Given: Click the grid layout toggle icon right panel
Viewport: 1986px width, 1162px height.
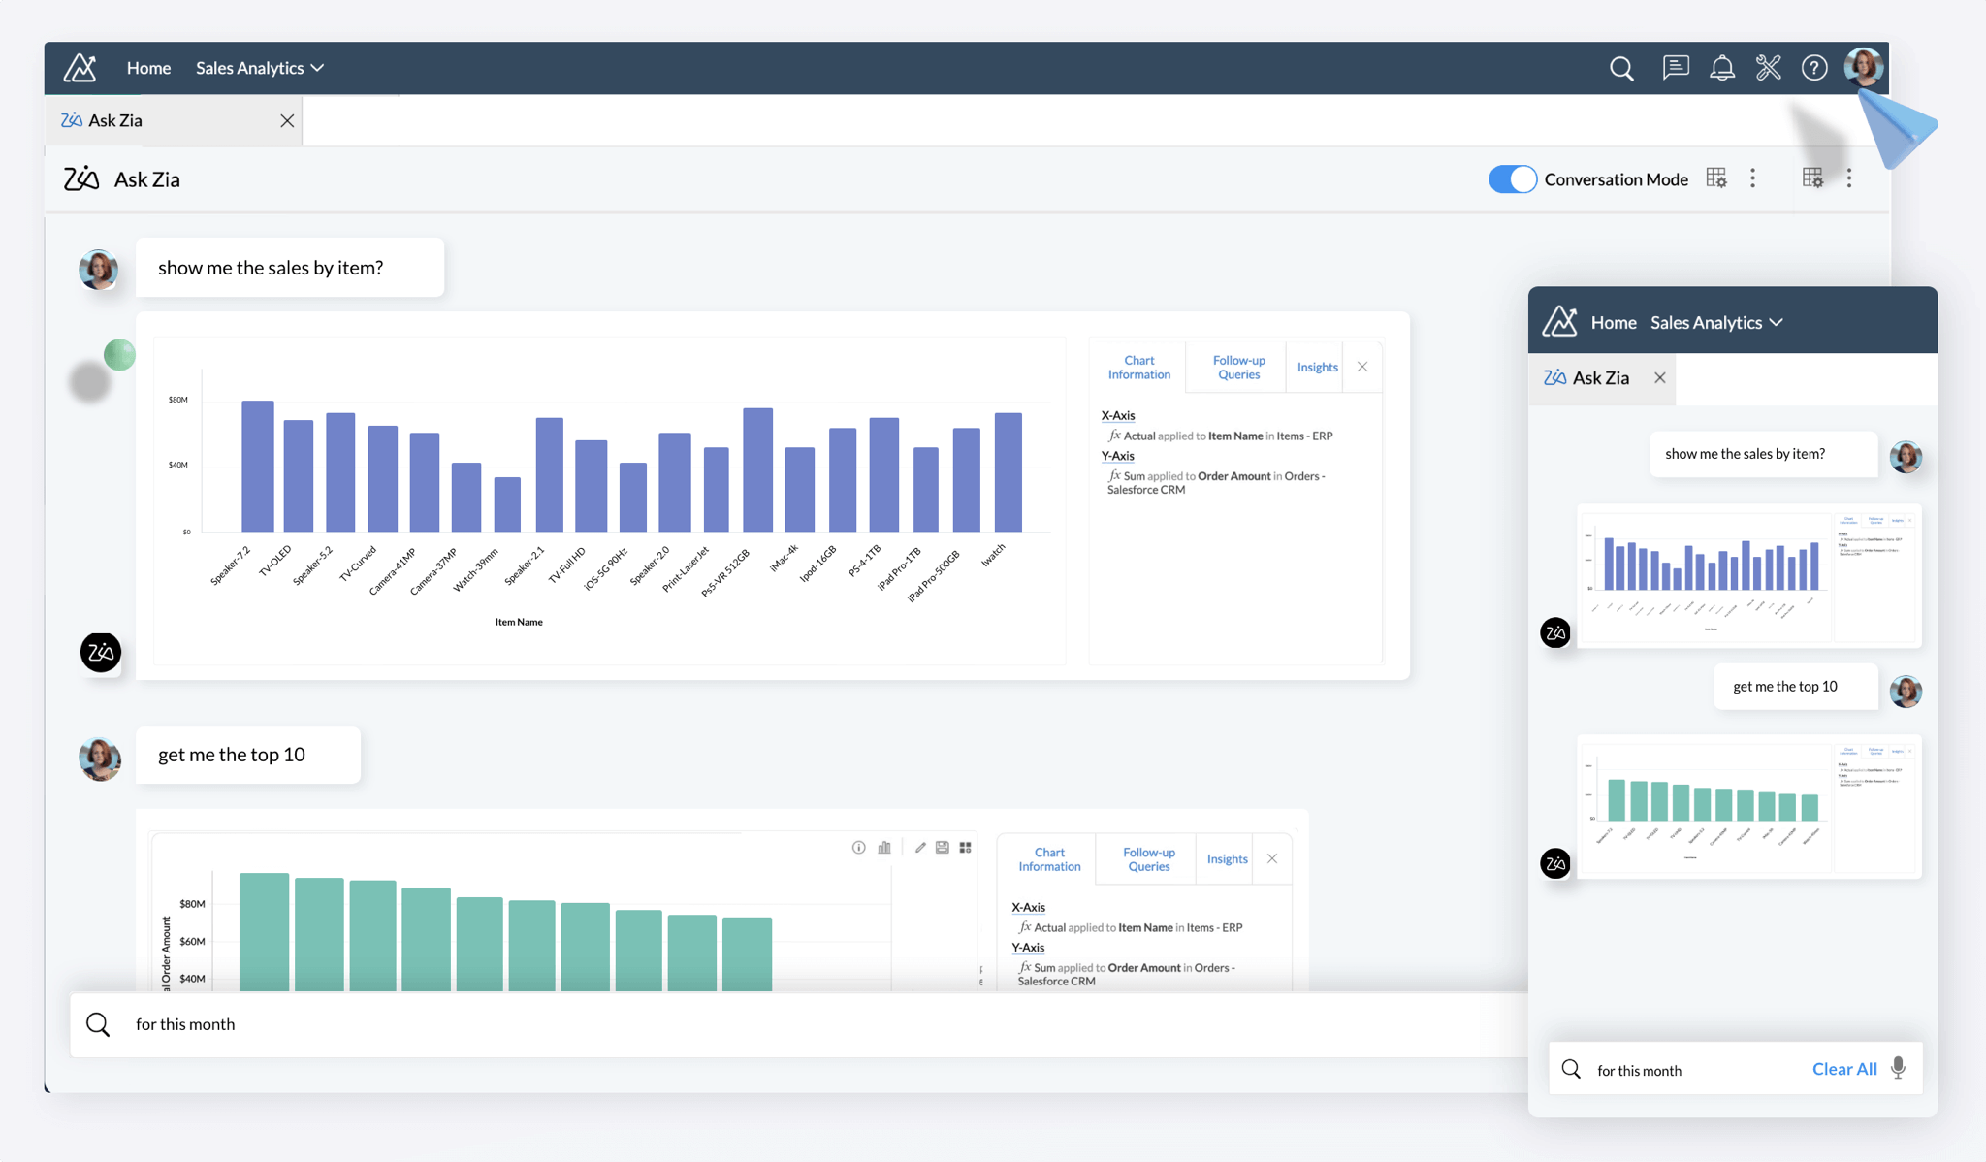Looking at the screenshot, I should click(x=1813, y=178).
